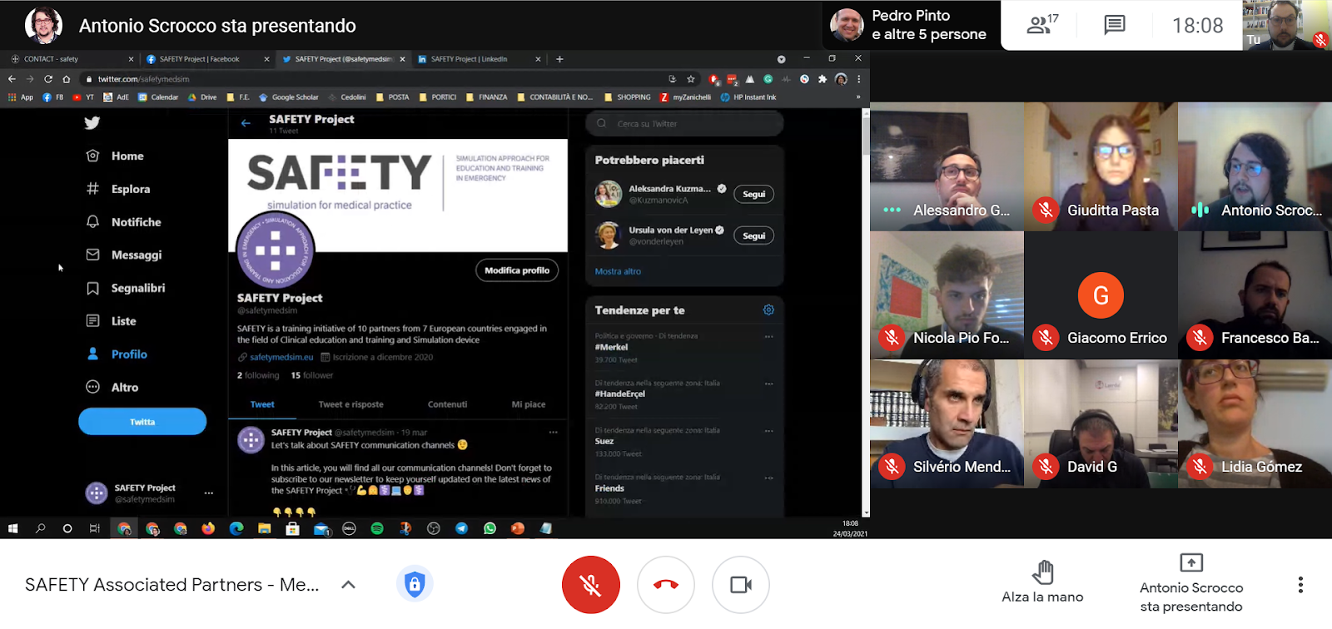Switch to SAFETY Project Facebook tab
Viewport: 1332px width, 629px height.
tap(207, 59)
